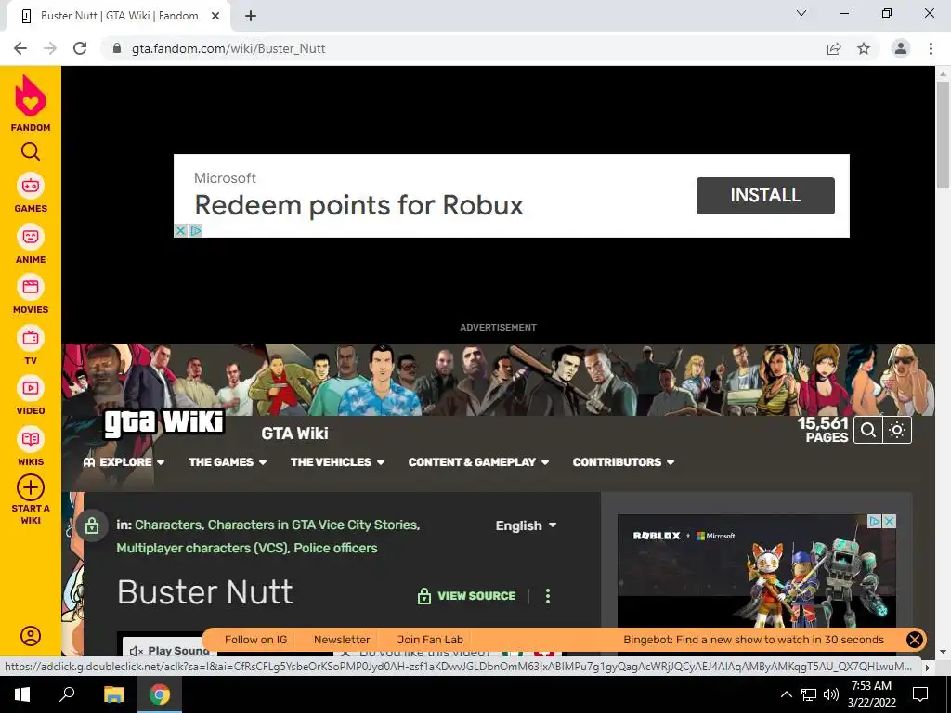This screenshot has width=951, height=713.
Task: Expand the Contributors menu
Action: [x=624, y=462]
